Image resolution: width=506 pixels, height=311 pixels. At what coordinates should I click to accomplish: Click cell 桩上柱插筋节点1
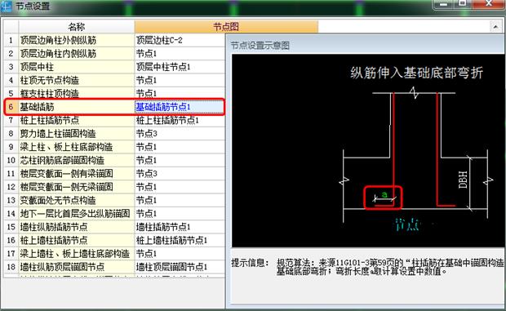(x=180, y=120)
